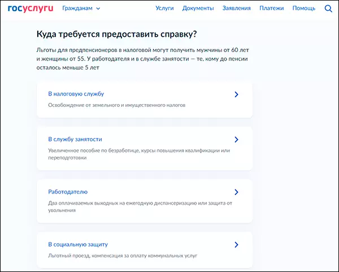
Task: Open the Гражданам user type selector label
Action: 78,8
